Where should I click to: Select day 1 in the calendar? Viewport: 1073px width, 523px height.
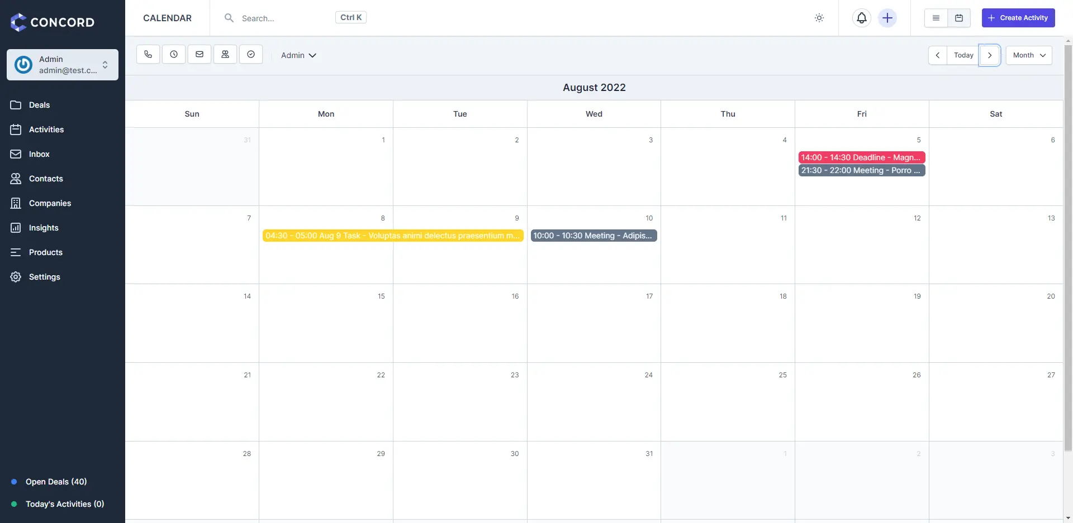pos(326,166)
